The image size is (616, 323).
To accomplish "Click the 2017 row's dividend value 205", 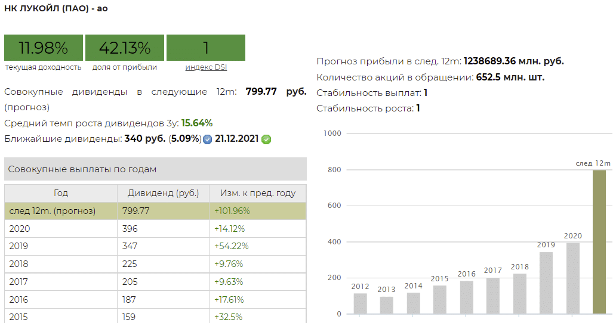I will pos(130,281).
